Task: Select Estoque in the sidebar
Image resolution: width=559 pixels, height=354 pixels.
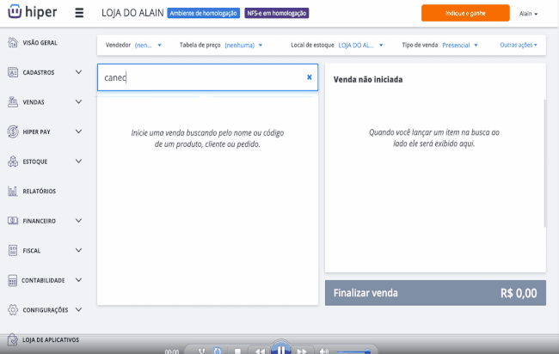Action: [35, 162]
